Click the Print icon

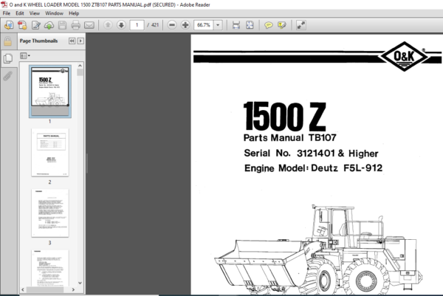pyautogui.click(x=75, y=25)
